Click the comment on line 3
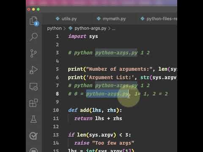 click(x=109, y=53)
